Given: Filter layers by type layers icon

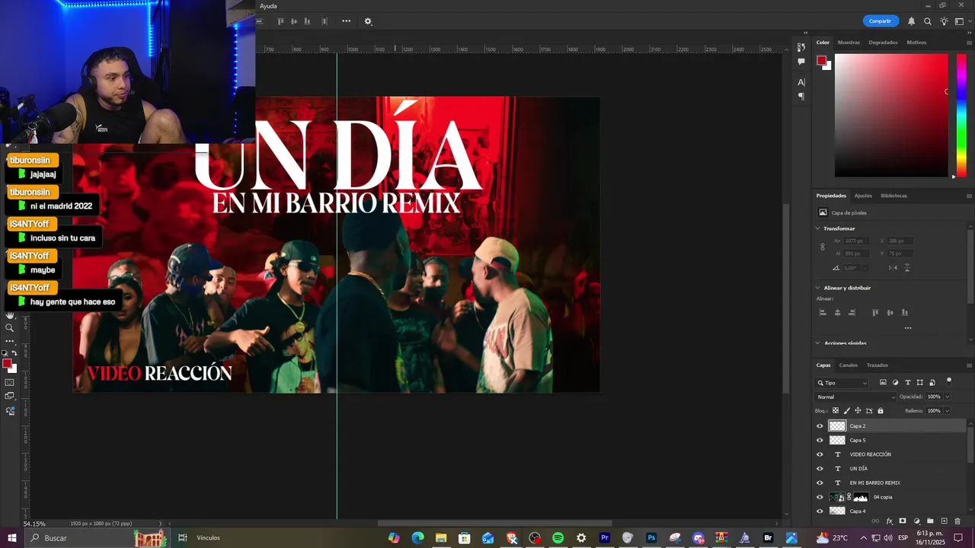Looking at the screenshot, I should click(907, 383).
